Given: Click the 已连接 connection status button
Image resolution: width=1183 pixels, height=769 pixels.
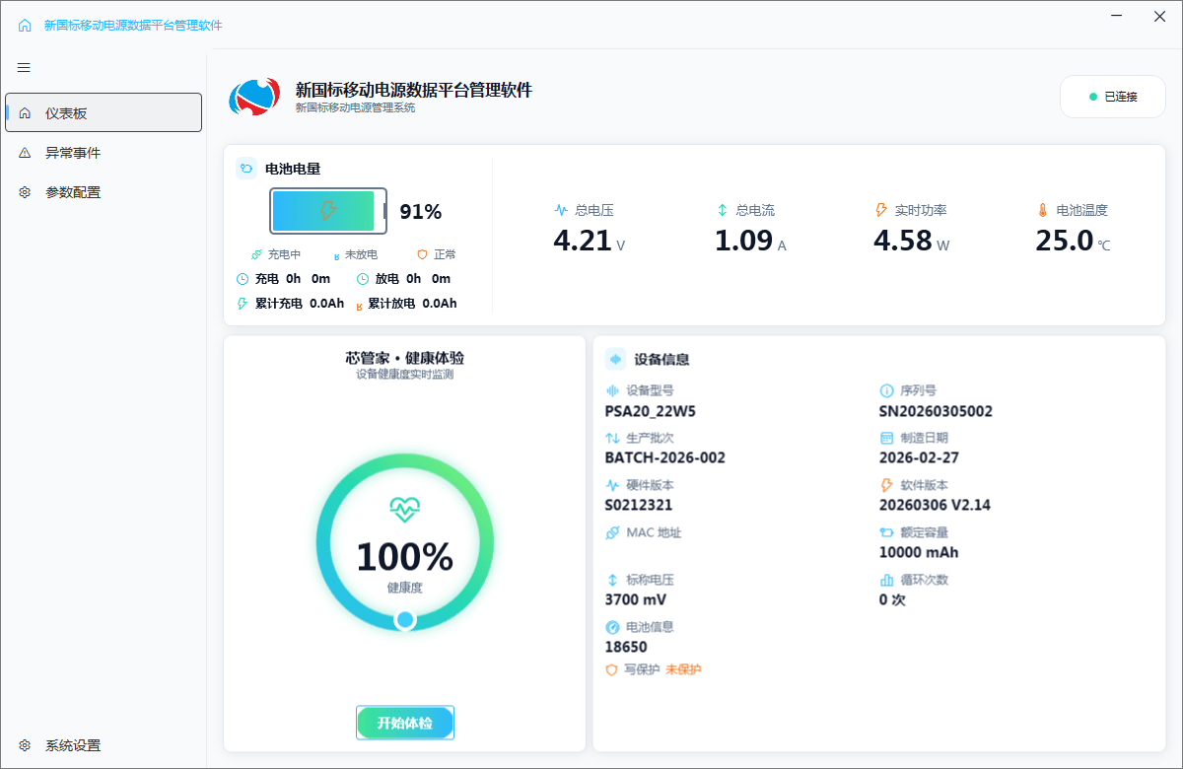Looking at the screenshot, I should coord(1112,97).
